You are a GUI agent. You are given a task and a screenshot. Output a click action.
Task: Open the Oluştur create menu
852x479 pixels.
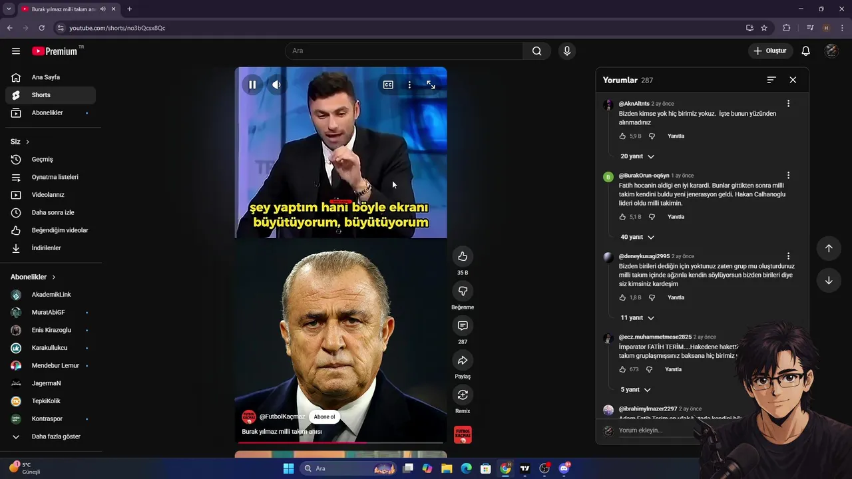[x=771, y=51]
